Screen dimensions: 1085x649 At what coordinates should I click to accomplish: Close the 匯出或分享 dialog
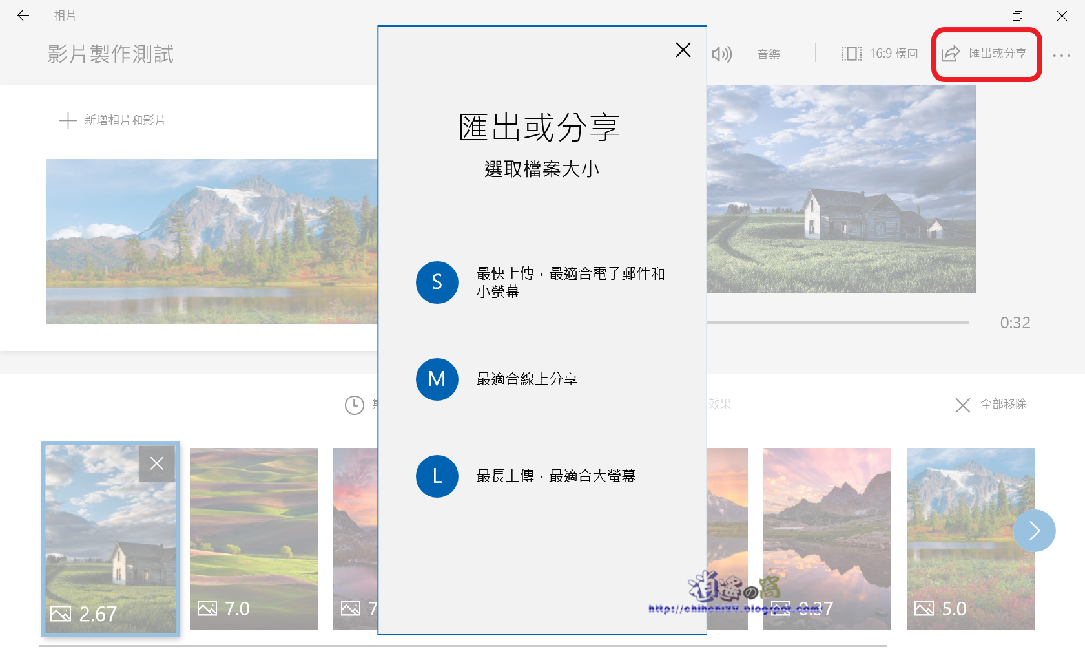[683, 50]
